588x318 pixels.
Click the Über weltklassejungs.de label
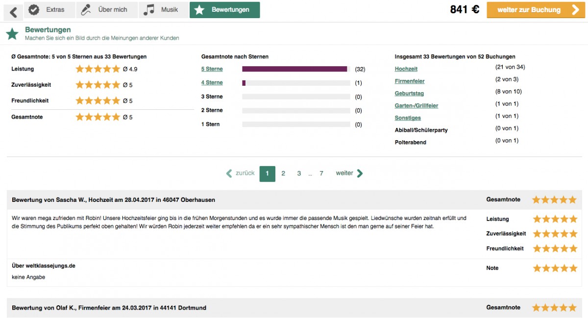[44, 266]
